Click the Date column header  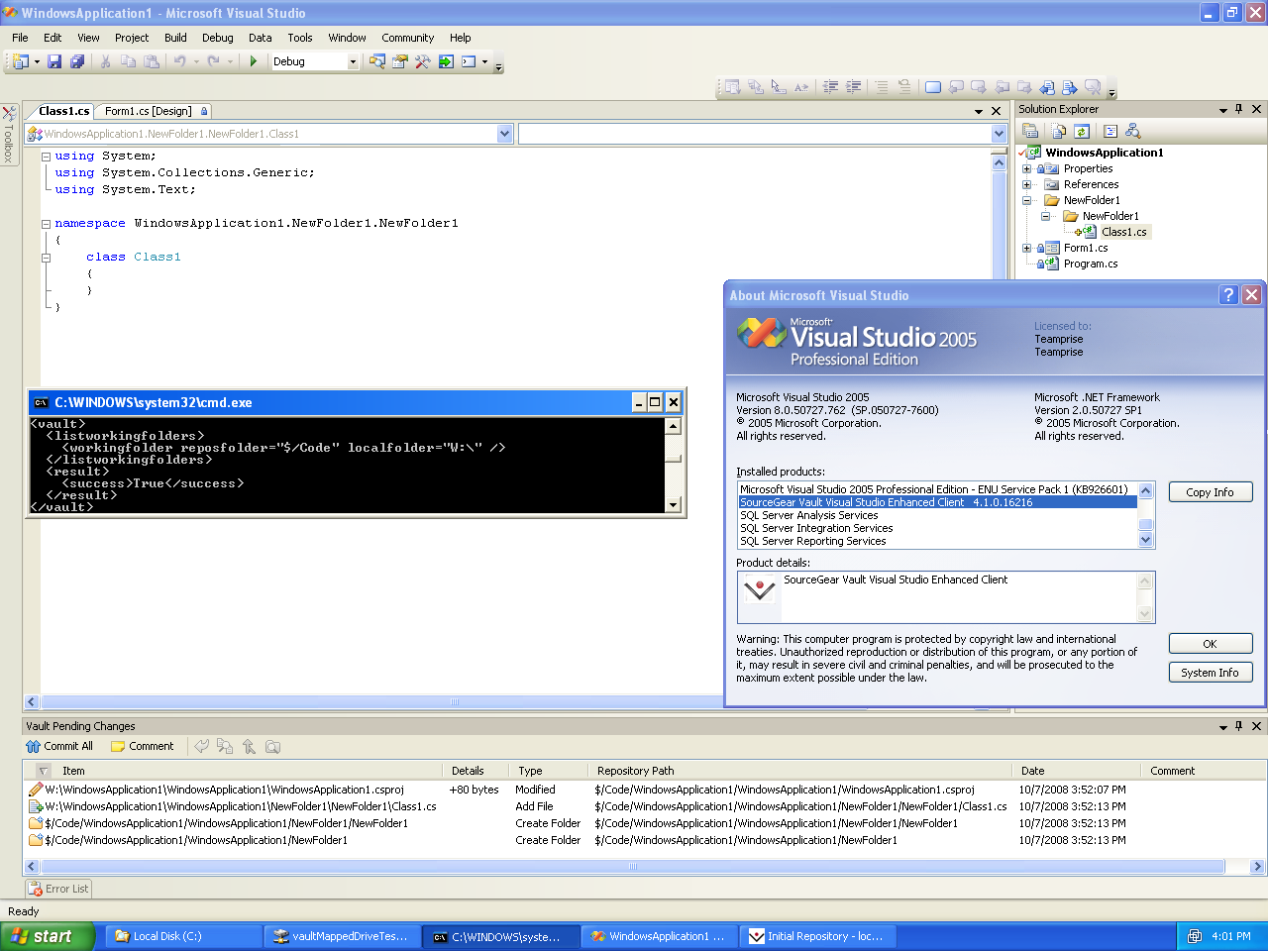[1076, 771]
